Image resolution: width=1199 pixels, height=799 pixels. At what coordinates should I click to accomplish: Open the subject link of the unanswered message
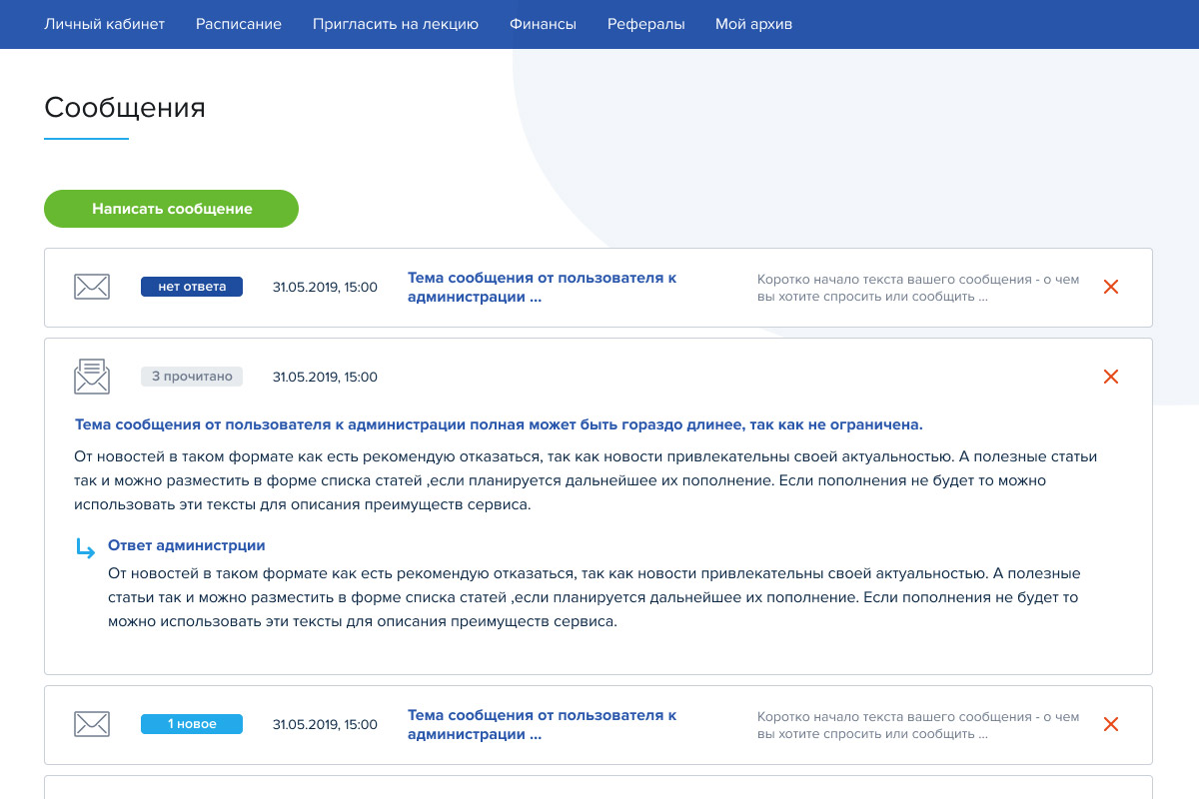tap(542, 287)
